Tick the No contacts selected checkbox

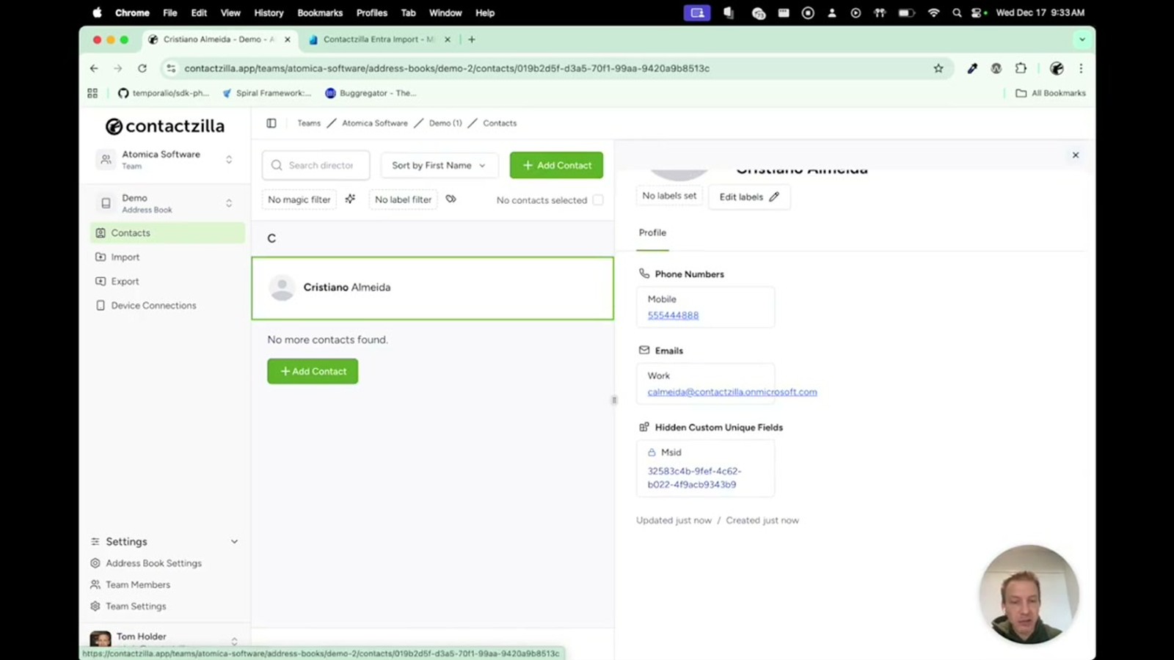(598, 199)
